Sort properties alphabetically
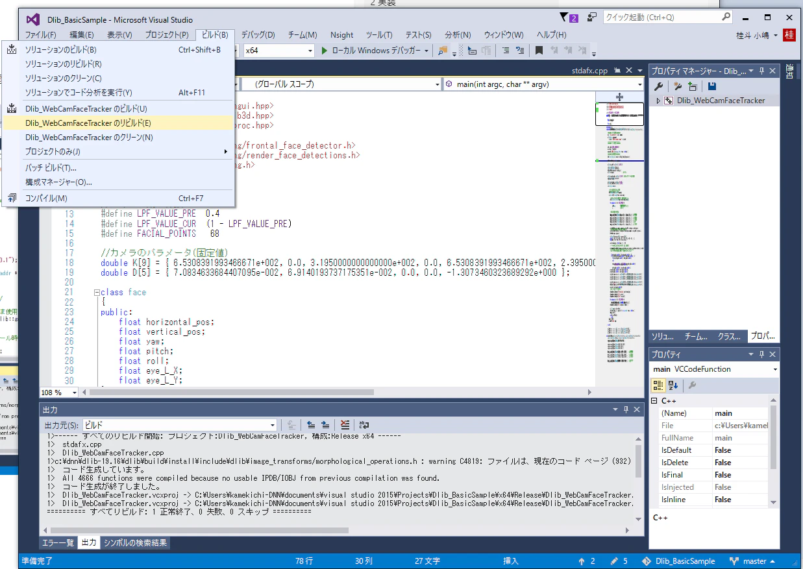803x569 pixels. [x=673, y=385]
